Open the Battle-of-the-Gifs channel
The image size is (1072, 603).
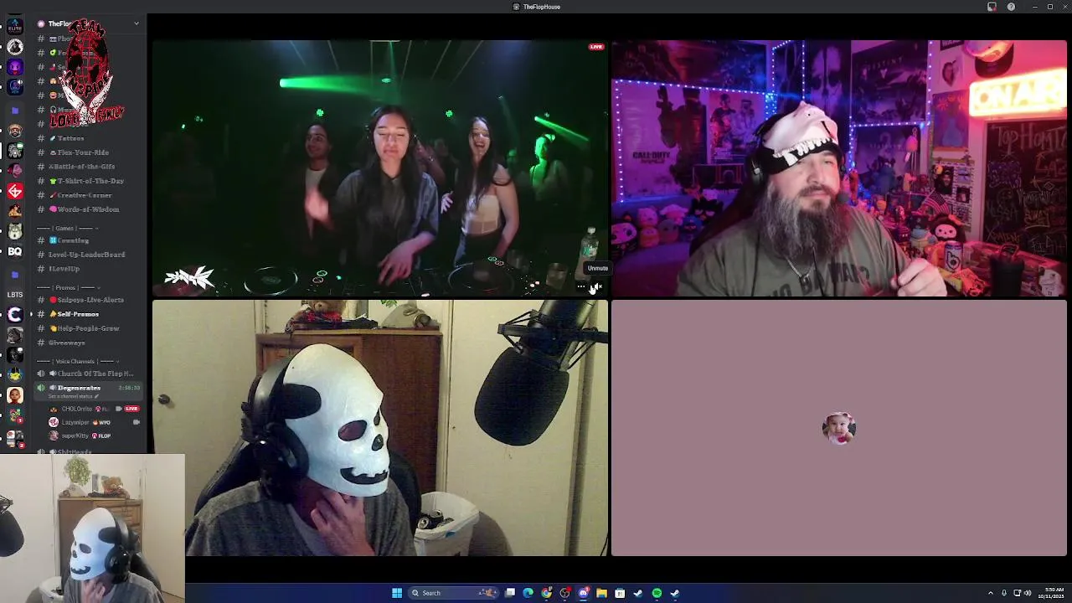point(81,167)
